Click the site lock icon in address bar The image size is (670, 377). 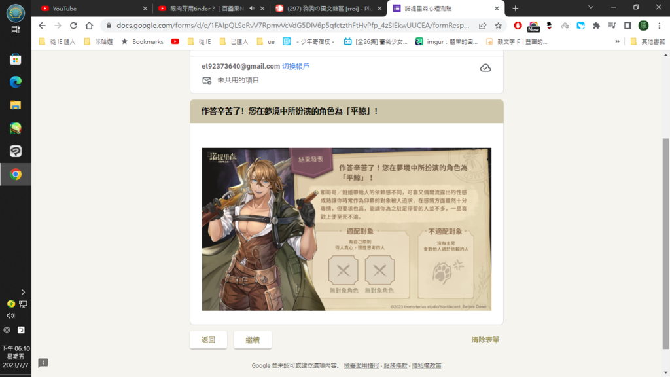tap(109, 26)
